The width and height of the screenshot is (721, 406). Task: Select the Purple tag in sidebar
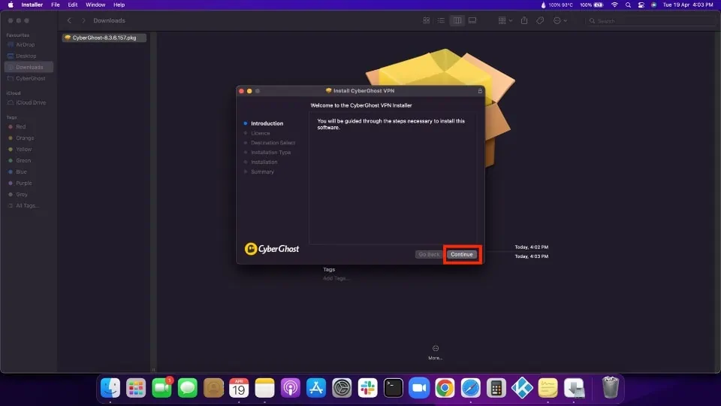(23, 183)
